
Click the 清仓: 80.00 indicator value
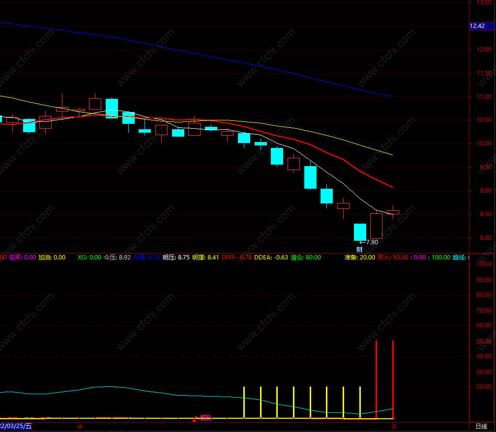coord(306,258)
